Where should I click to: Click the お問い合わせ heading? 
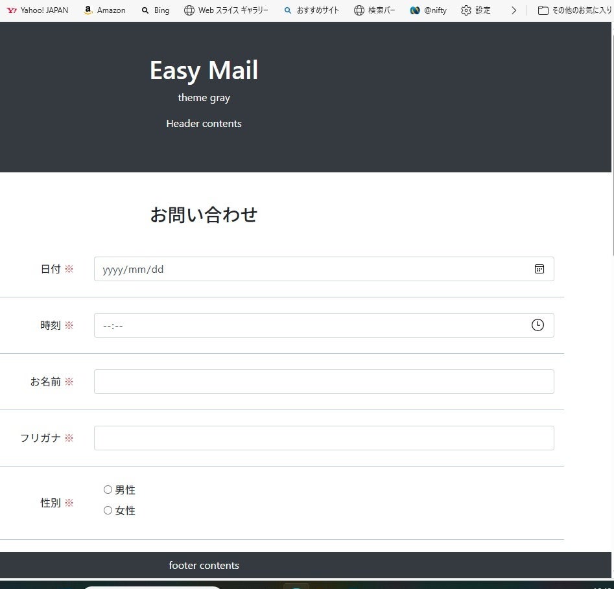pyautogui.click(x=204, y=215)
